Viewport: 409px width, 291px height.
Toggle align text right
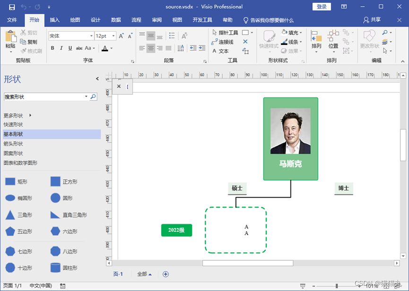coord(160,48)
